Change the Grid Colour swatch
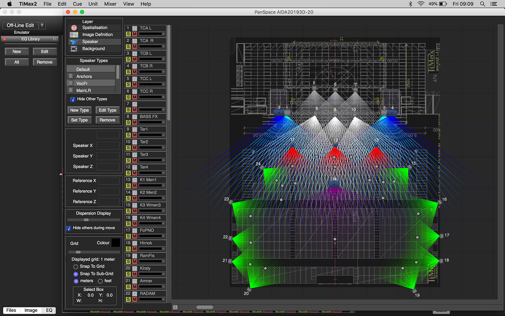 coord(116,242)
